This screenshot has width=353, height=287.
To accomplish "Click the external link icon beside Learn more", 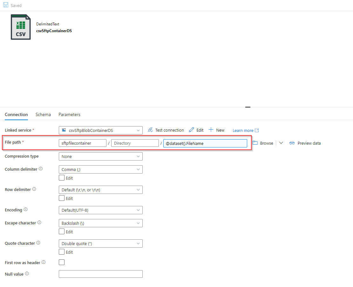I will (256, 130).
